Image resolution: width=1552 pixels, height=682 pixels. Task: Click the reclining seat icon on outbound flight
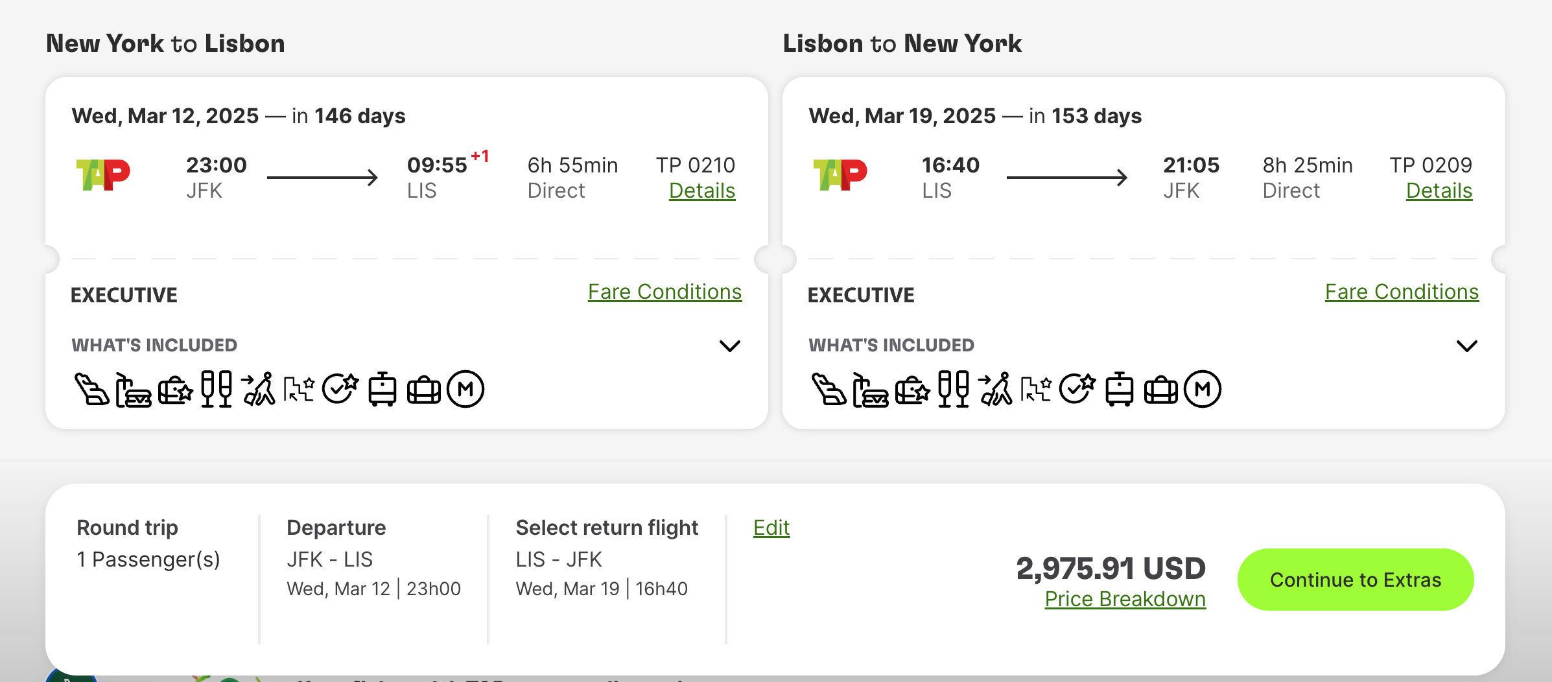coord(91,390)
